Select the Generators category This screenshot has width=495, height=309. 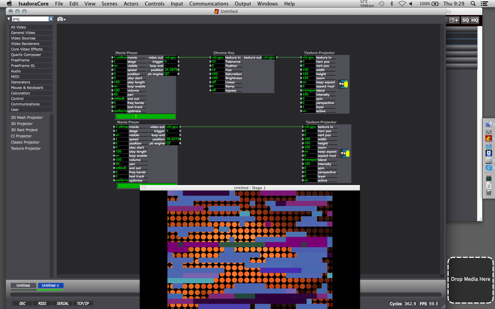(x=31, y=82)
